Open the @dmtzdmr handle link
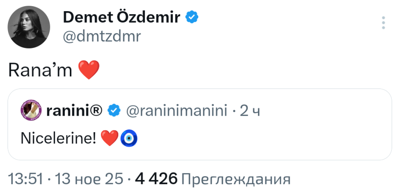Image resolution: width=397 pixels, height=193 pixels. (102, 36)
